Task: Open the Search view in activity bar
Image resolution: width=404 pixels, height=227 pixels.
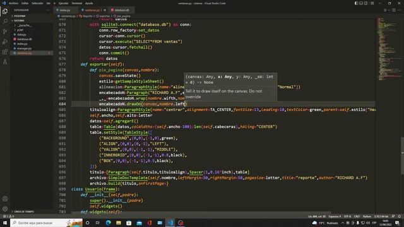Action: click(5, 21)
